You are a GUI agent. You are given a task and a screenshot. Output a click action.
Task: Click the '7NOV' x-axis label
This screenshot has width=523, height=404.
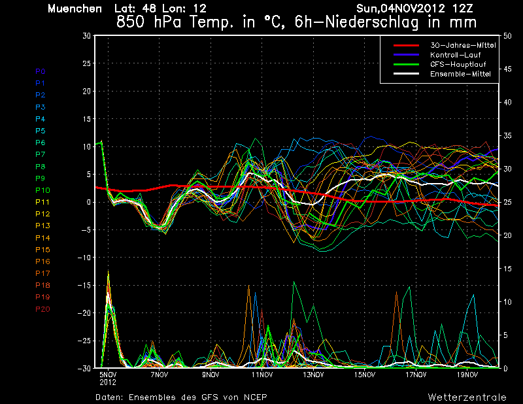click(159, 375)
